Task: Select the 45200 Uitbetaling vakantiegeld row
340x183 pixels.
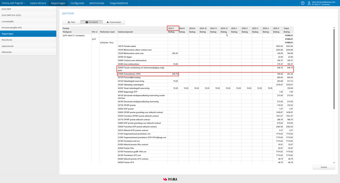Action: [x=205, y=85]
